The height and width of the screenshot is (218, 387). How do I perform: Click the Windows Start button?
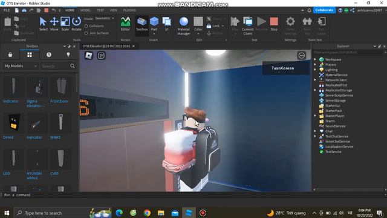pos(7,213)
